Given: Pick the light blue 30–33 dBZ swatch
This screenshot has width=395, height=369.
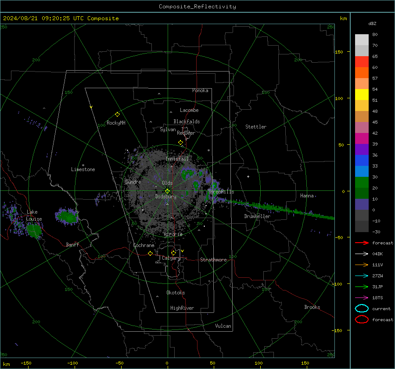Looking at the screenshot, I should pyautogui.click(x=362, y=172).
